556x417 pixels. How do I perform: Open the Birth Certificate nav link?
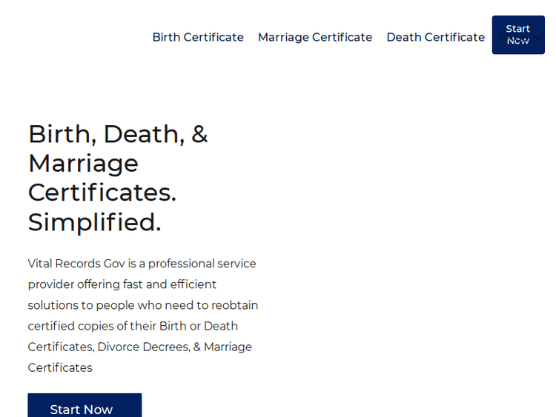coord(198,37)
